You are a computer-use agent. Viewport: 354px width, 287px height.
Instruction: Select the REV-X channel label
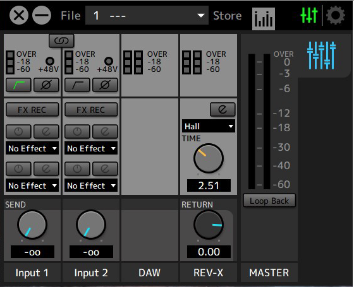(x=209, y=272)
